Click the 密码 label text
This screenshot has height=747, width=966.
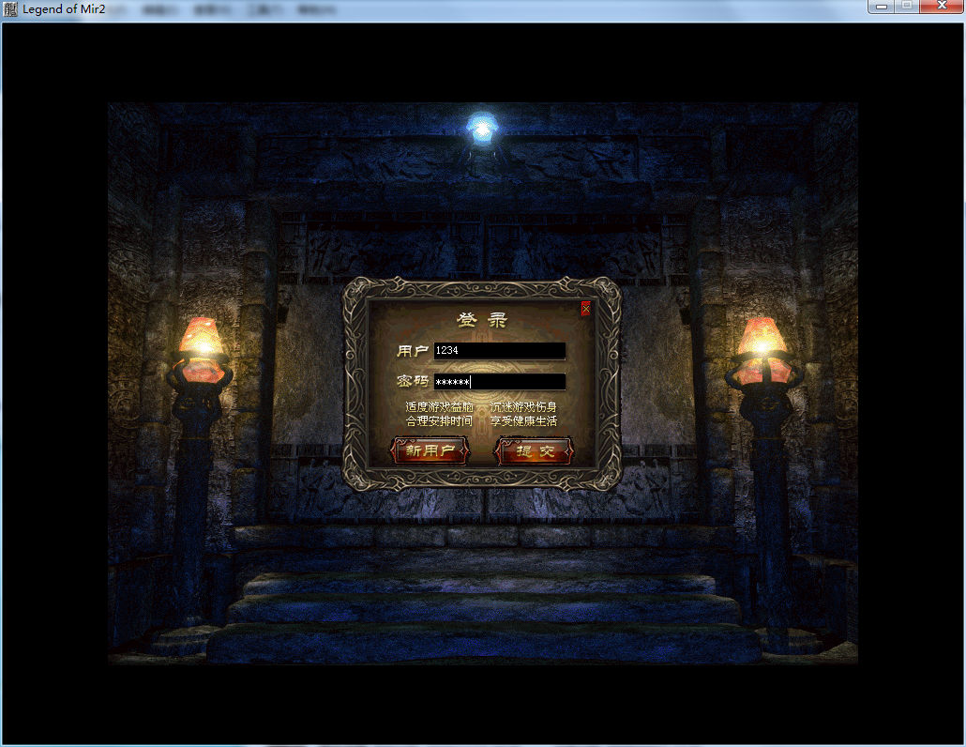pos(412,381)
